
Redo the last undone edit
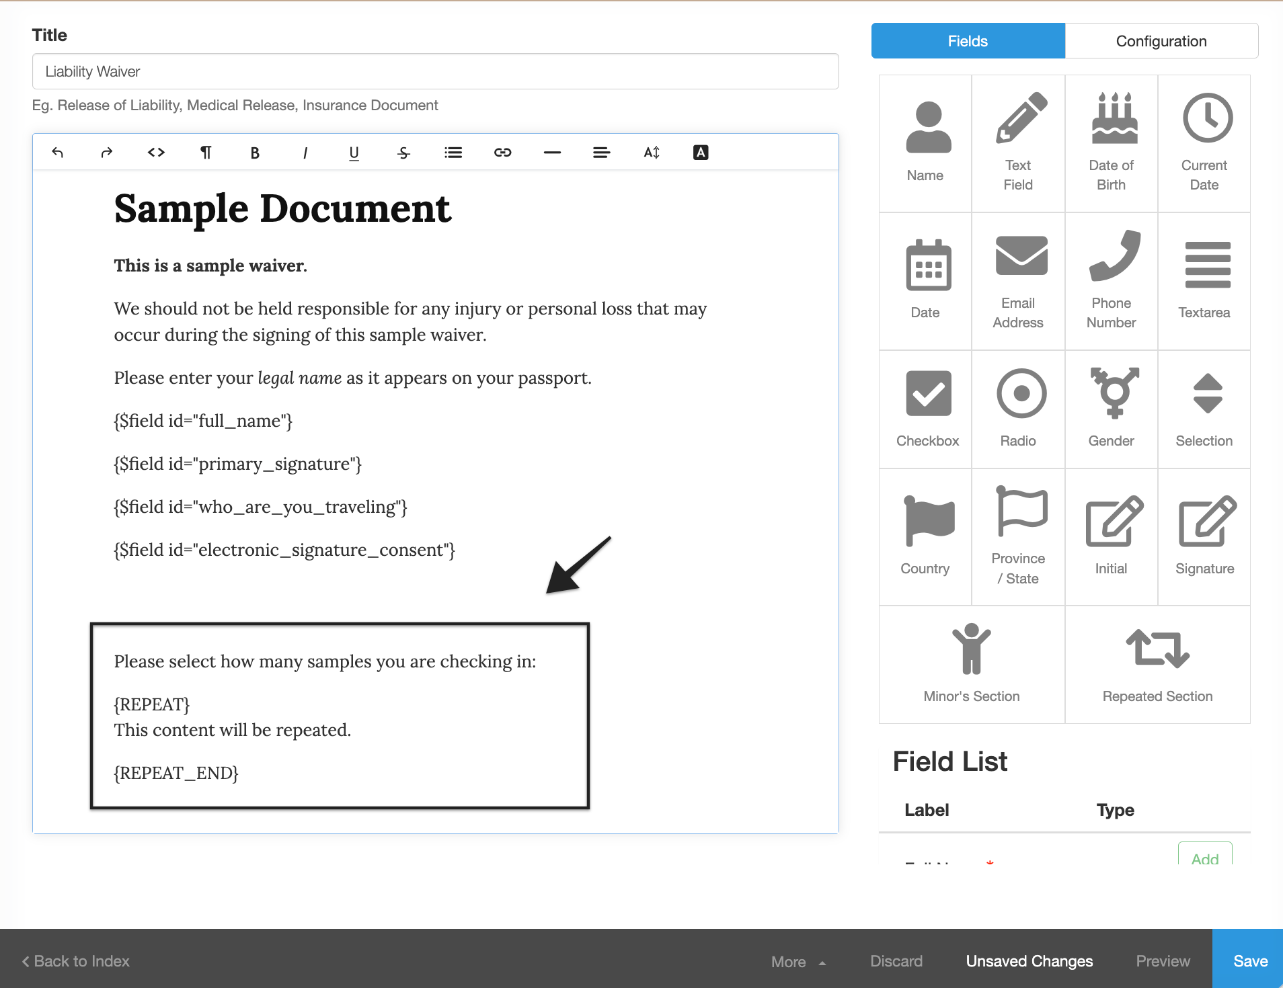click(x=106, y=153)
